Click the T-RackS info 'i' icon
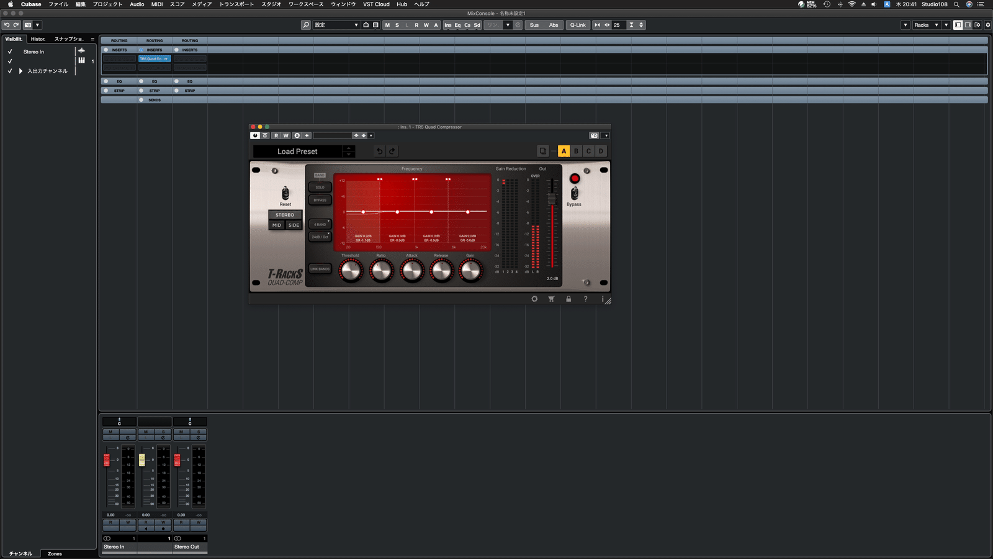993x559 pixels. pyautogui.click(x=602, y=299)
